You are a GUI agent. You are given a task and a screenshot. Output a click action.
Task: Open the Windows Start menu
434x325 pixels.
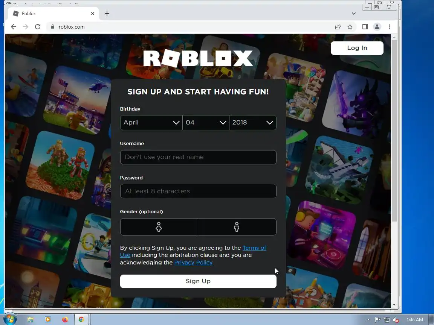10,320
